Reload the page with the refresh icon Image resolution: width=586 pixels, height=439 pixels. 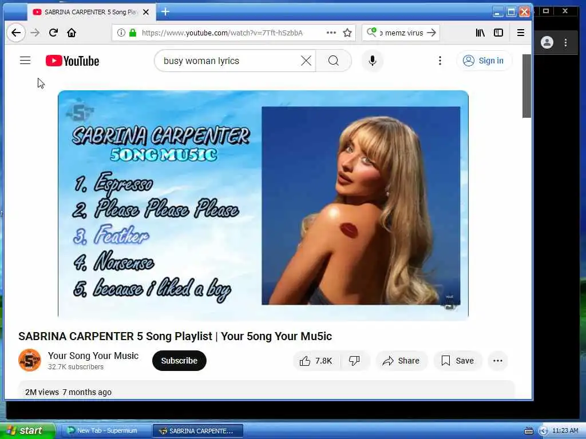pyautogui.click(x=53, y=33)
